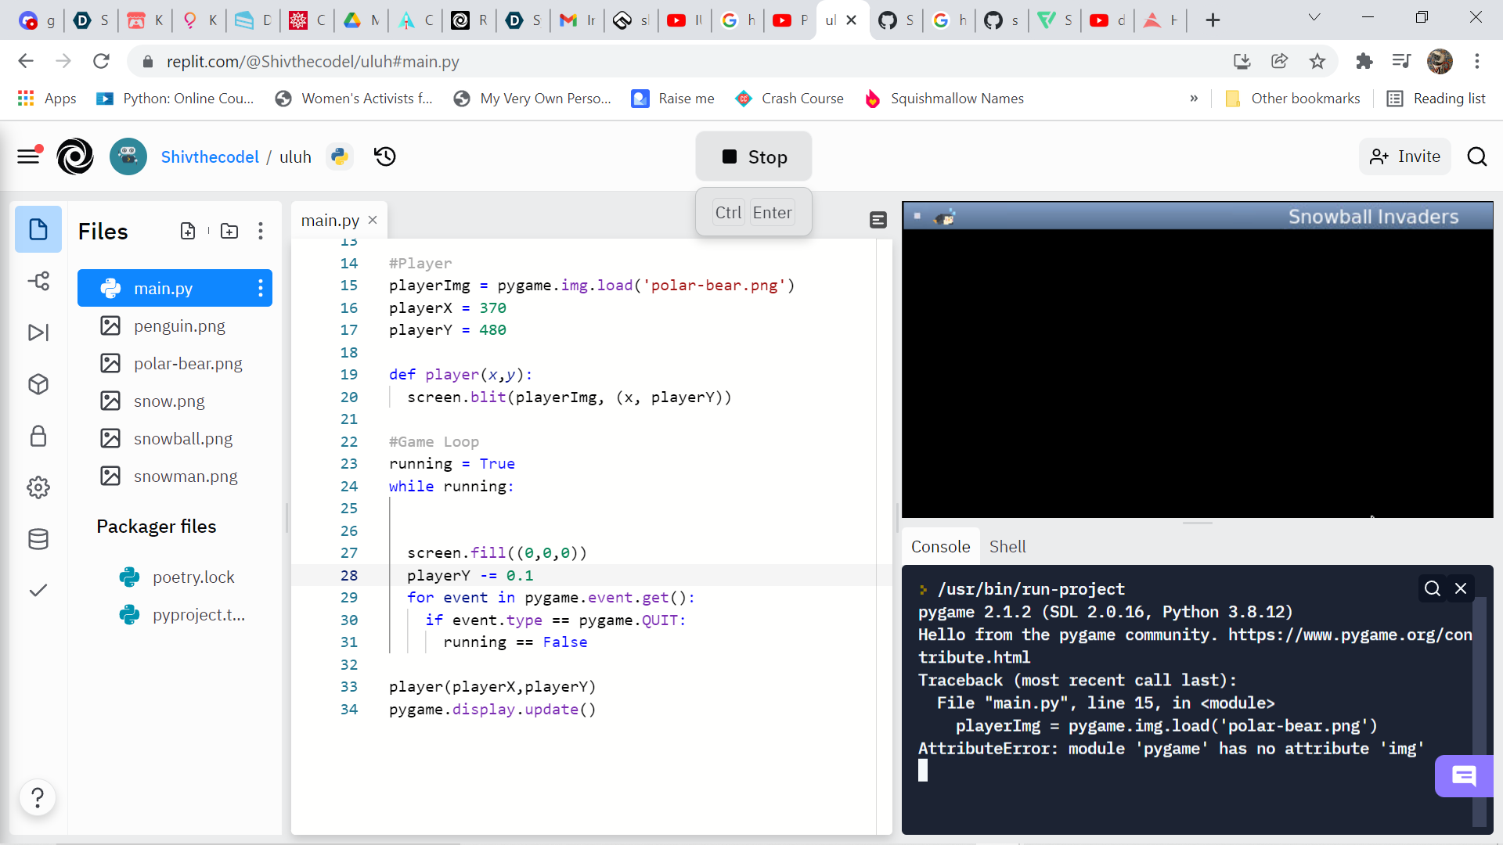Open the Files panel three-dot menu
Screen dimensions: 1503x845
click(261, 231)
